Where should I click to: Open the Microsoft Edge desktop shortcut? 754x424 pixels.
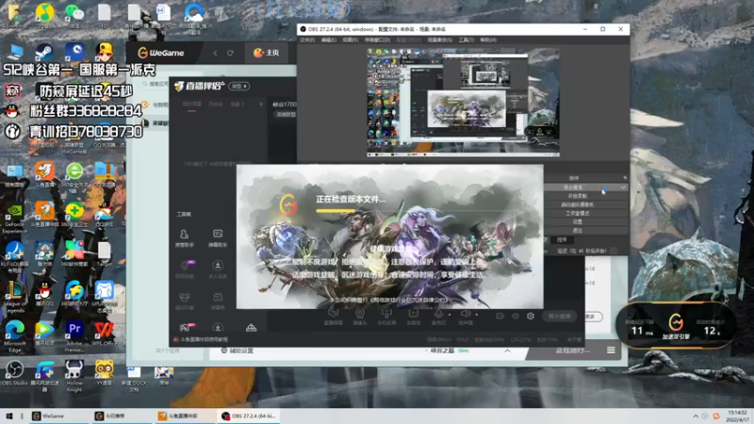14,336
